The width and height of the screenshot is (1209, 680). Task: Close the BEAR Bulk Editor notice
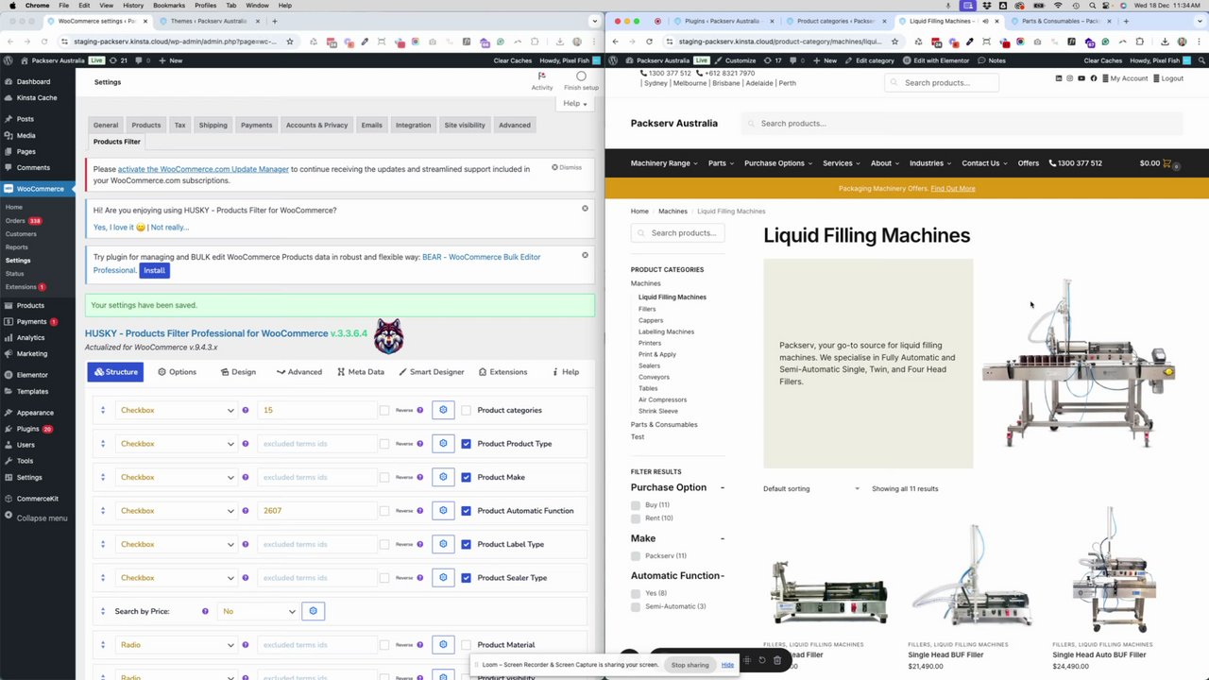coord(585,255)
